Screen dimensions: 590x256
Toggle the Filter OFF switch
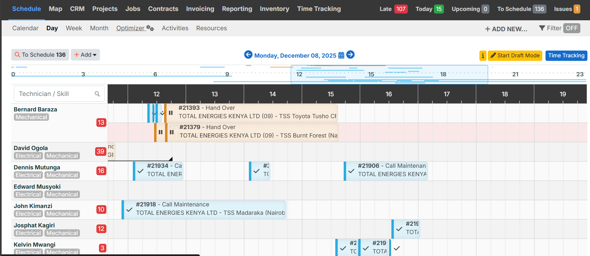[x=572, y=28]
